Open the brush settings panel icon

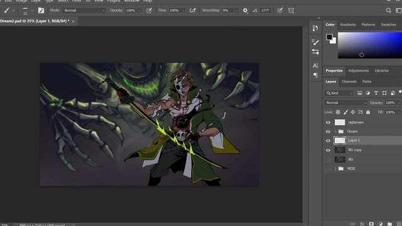[41, 11]
